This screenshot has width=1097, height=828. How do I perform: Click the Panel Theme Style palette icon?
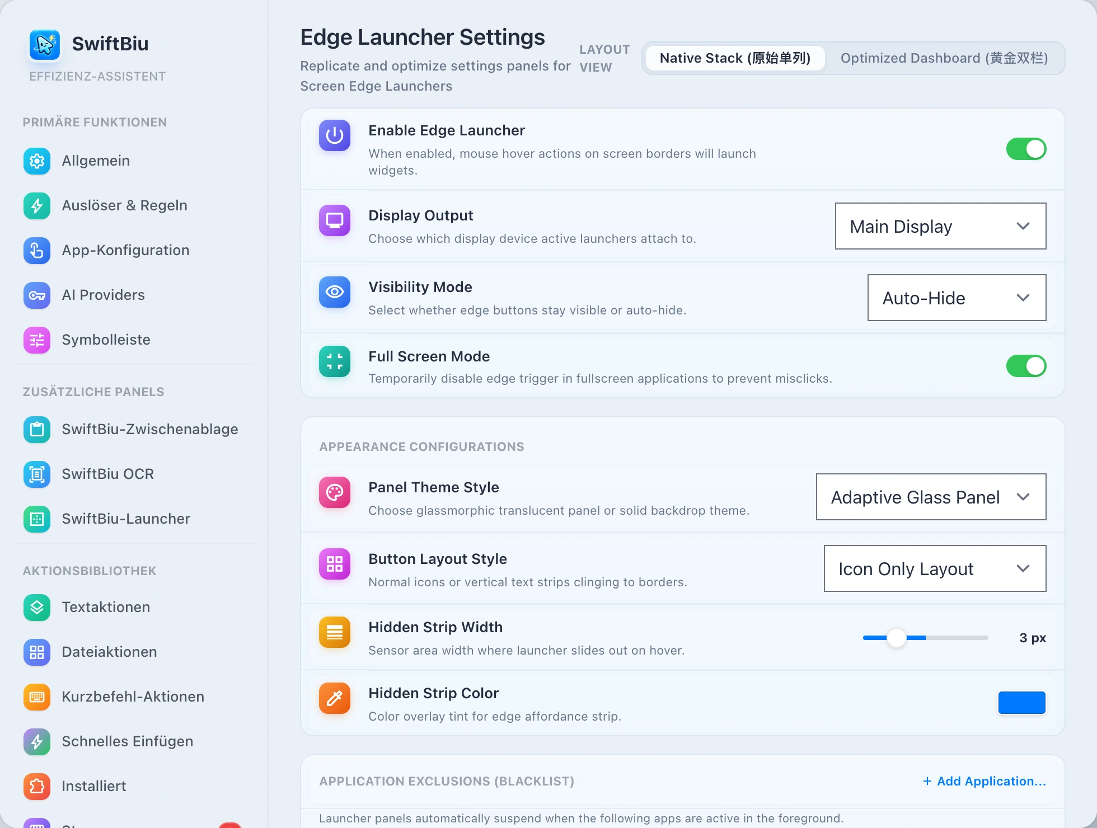pos(335,492)
